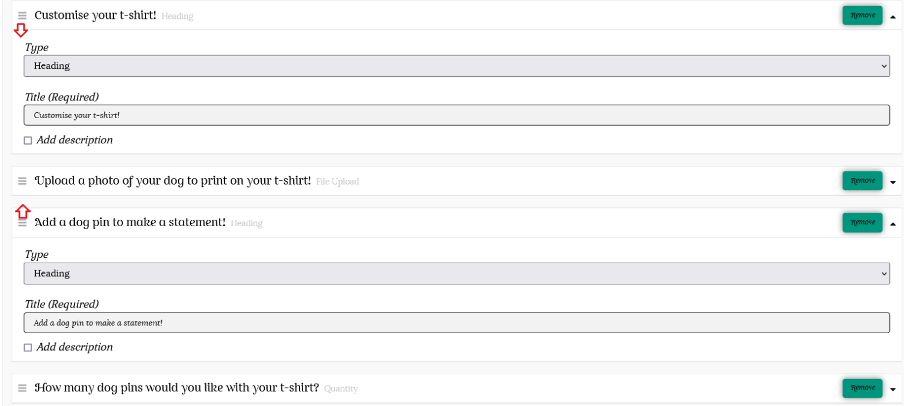The width and height of the screenshot is (904, 406).
Task: Click drag handle for How many dog pins row
Action: 22,388
